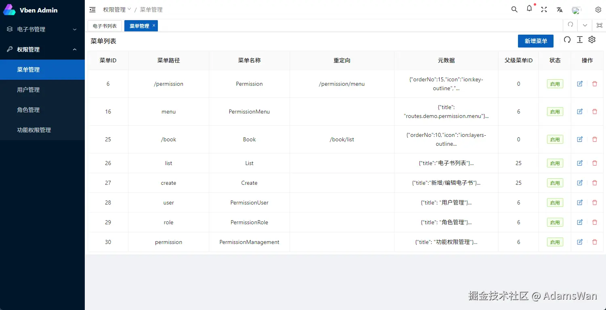Delete the PermissionRole row
The image size is (606, 310).
pos(594,222)
